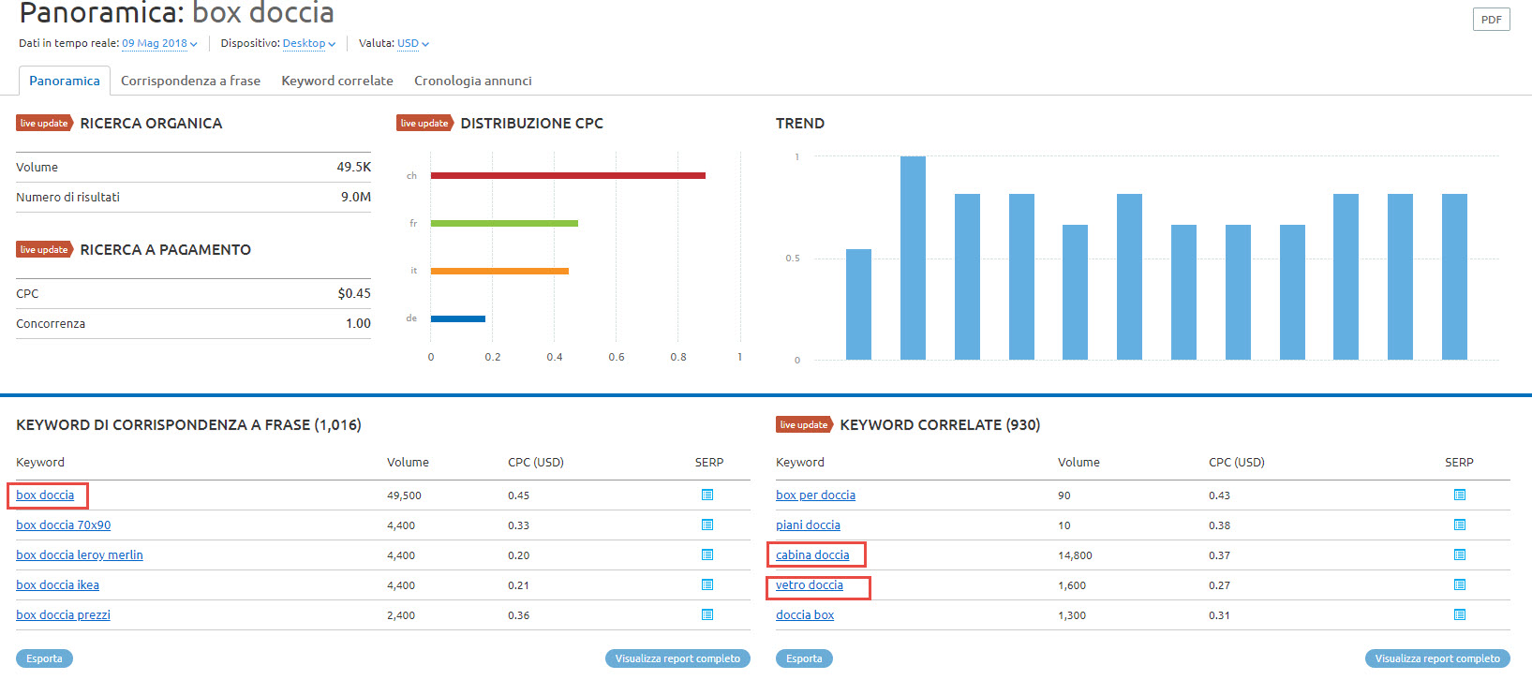The height and width of the screenshot is (680, 1532).
Task: Click the 14,800 volume cell
Action: click(1075, 554)
